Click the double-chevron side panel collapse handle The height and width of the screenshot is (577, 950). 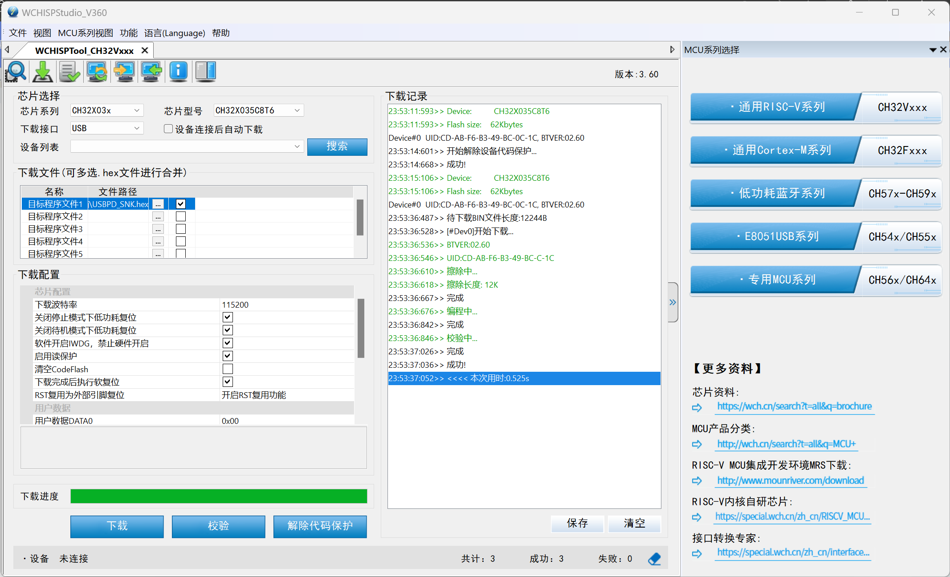tap(673, 302)
